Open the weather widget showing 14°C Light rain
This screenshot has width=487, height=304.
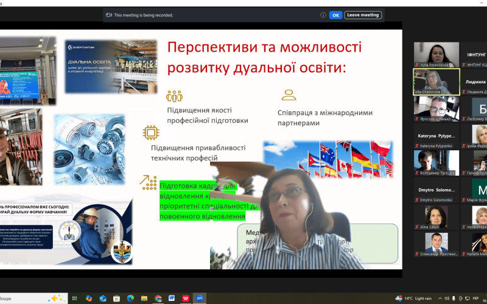pyautogui.click(x=413, y=299)
